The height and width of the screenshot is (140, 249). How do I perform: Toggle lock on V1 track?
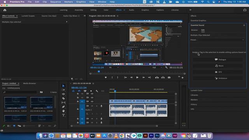click(78, 101)
